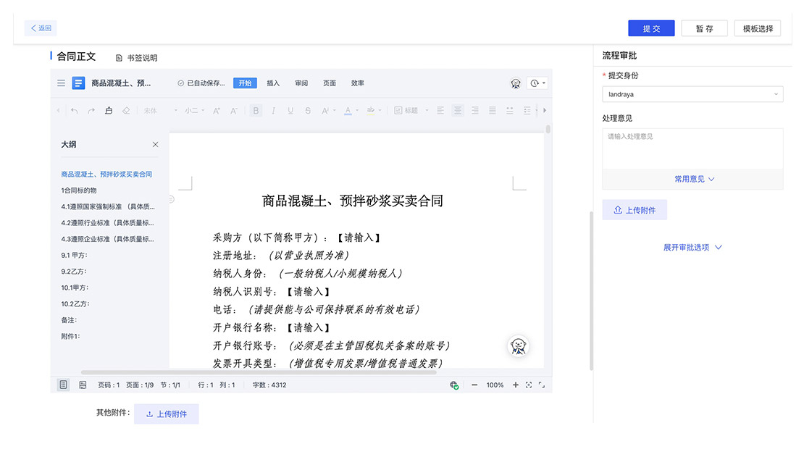Click the floating assistant mascot icon
Image resolution: width=804 pixels, height=449 pixels.
[x=518, y=347]
